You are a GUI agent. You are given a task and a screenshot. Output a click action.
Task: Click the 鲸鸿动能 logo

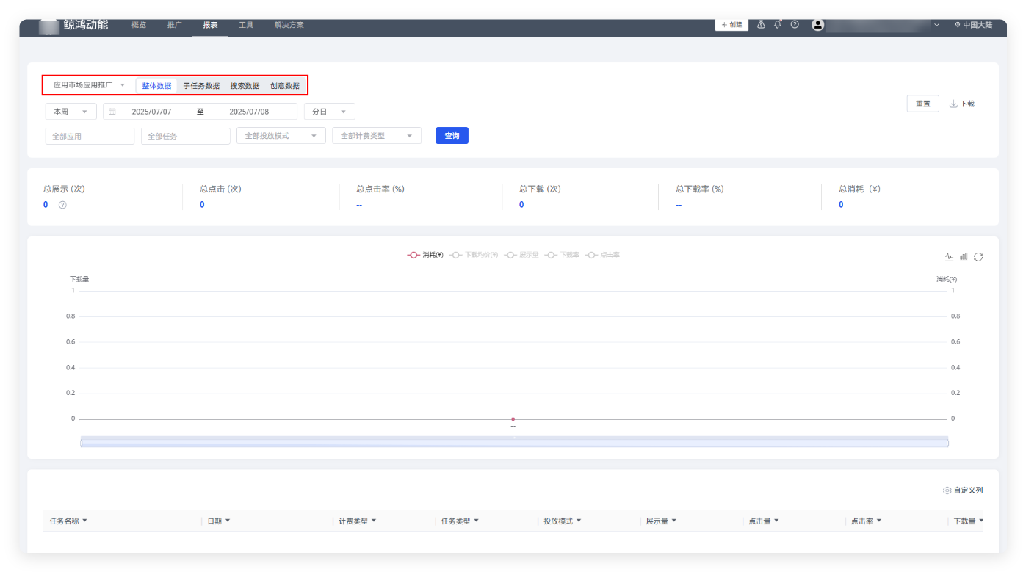pos(73,25)
